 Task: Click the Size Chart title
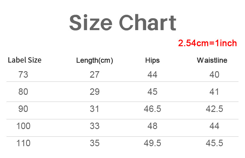pyautogui.click(x=122, y=23)
